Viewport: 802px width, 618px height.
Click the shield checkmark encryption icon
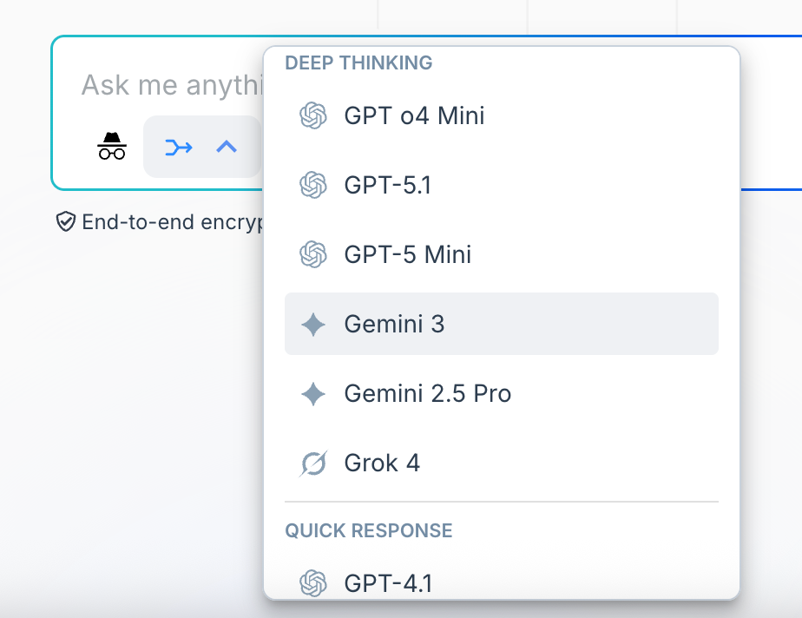[x=66, y=222]
